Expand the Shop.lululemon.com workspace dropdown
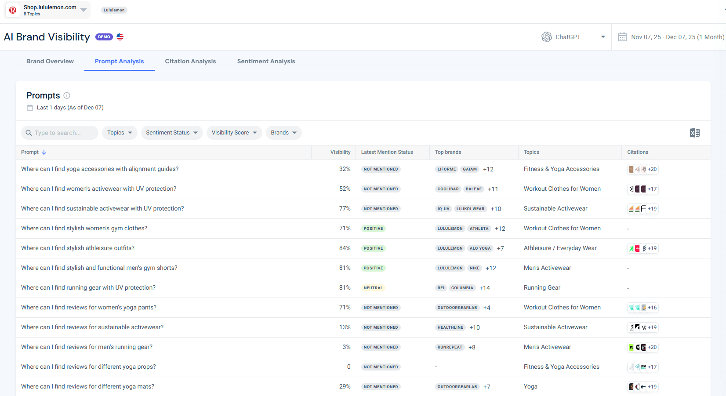726x396 pixels. [83, 10]
